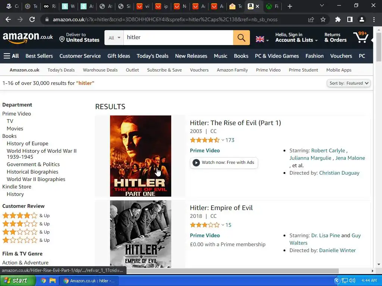Screen dimensions: 382x286
Task: Open Best Sellers in nav bar
Action: coord(39,56)
